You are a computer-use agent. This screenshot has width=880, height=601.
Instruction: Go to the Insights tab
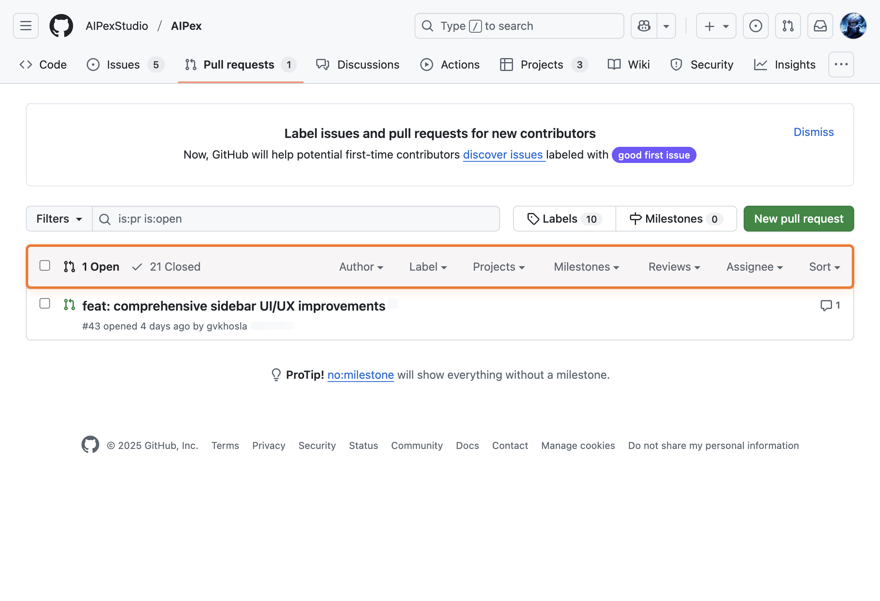pyautogui.click(x=795, y=65)
